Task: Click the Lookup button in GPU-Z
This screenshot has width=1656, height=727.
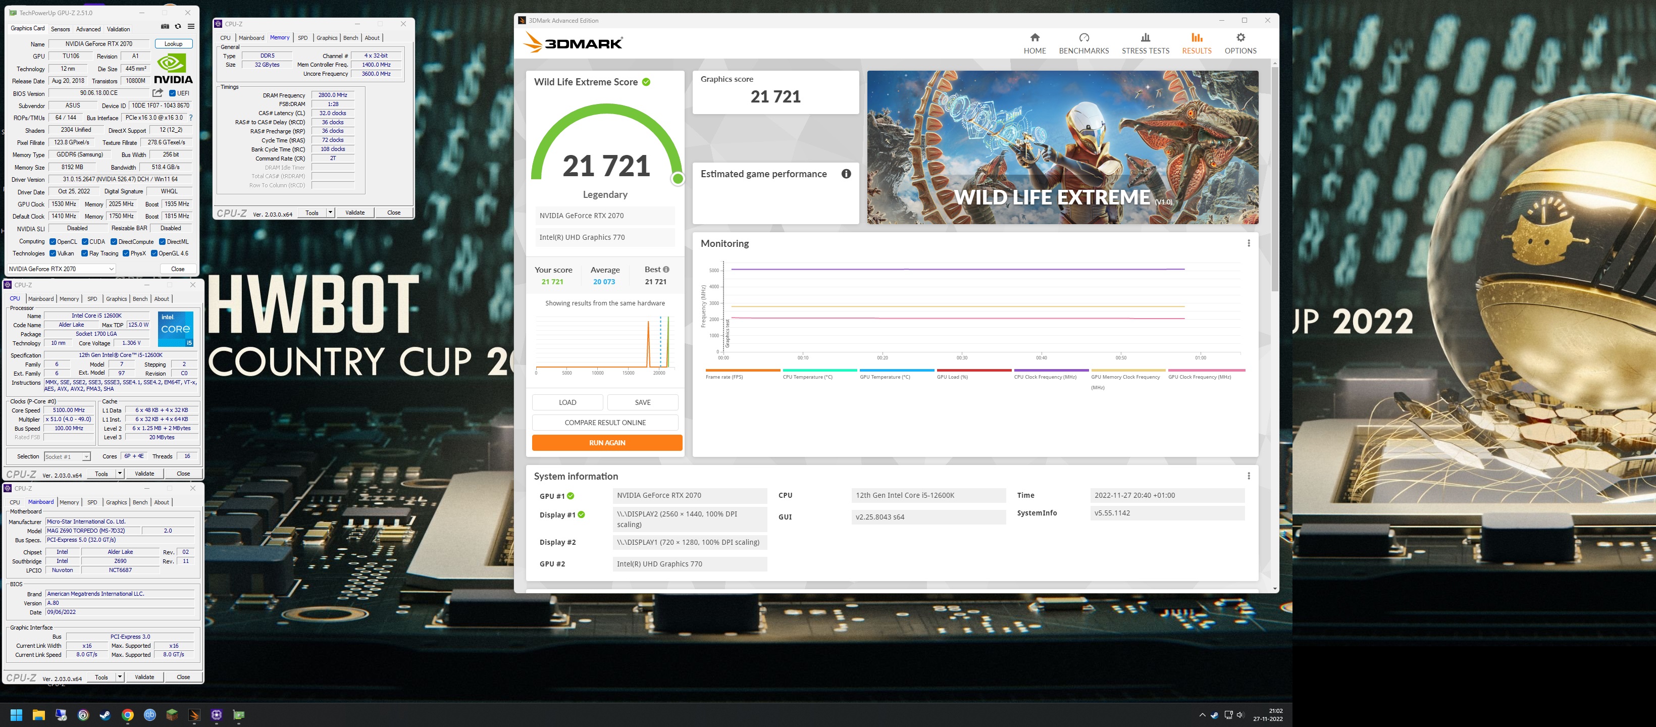Action: (173, 44)
